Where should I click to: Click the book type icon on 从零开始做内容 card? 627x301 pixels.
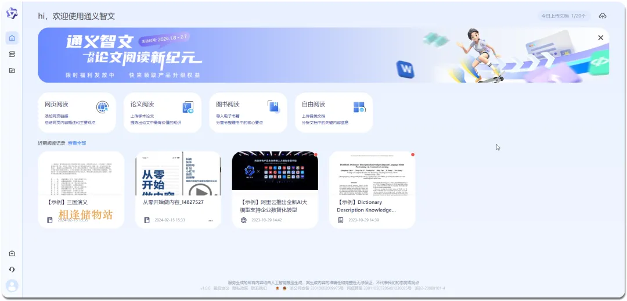point(147,220)
